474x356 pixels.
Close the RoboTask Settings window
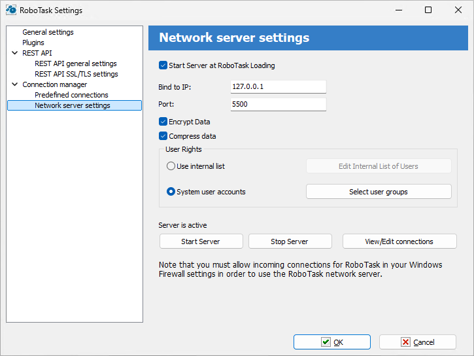[x=458, y=10]
